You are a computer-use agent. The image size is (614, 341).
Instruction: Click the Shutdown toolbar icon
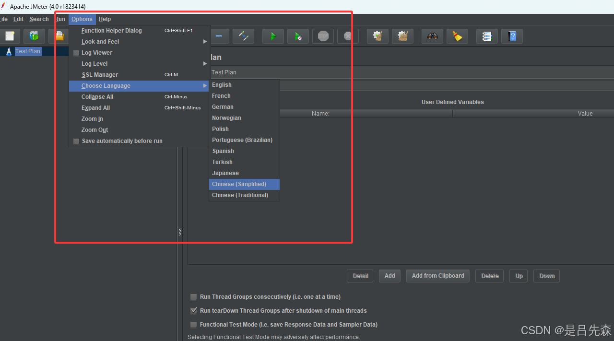pos(348,36)
